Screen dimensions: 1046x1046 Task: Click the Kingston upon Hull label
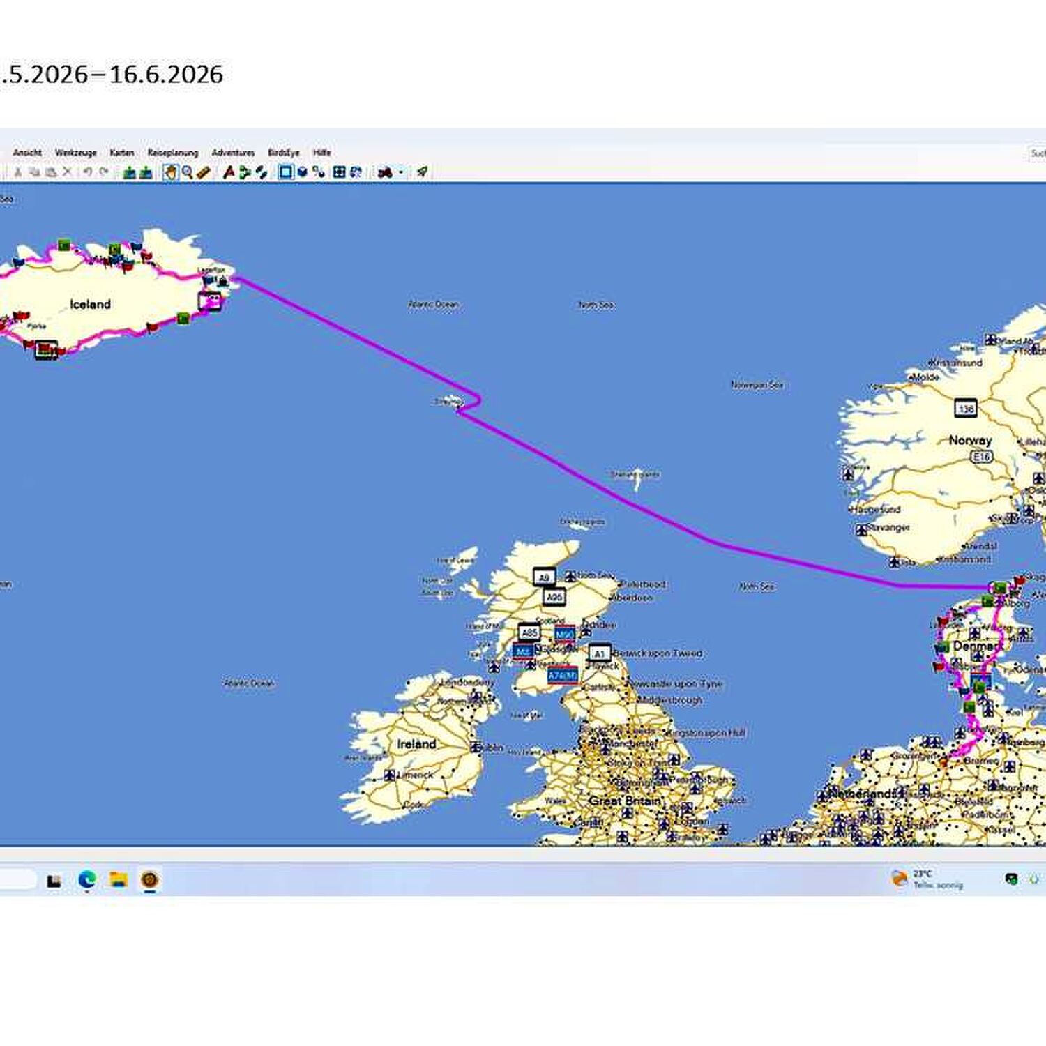pos(705,732)
